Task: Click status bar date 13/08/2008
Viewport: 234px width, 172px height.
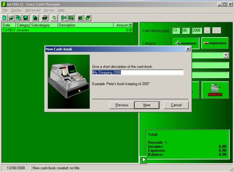Action: coord(16,168)
